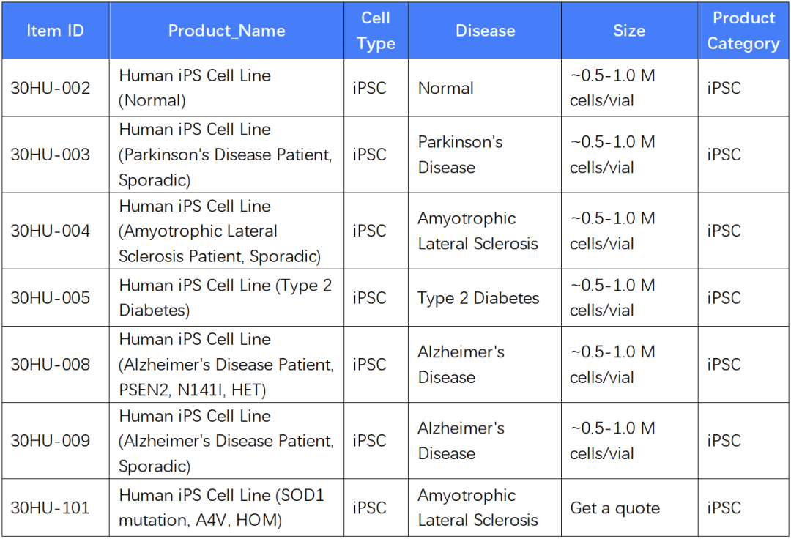The image size is (791, 539).
Task: Select the Human iPS Cell Line (Normal) name
Action: point(195,88)
